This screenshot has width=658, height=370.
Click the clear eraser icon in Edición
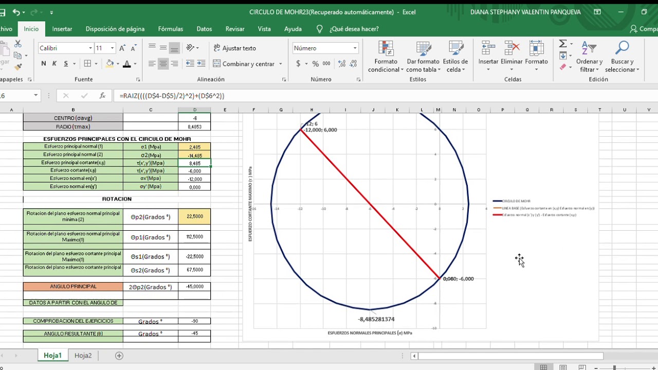tap(563, 67)
